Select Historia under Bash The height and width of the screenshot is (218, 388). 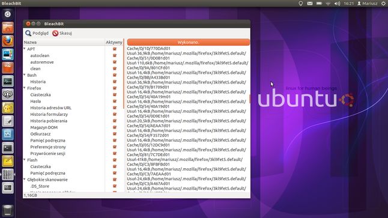tap(38, 82)
